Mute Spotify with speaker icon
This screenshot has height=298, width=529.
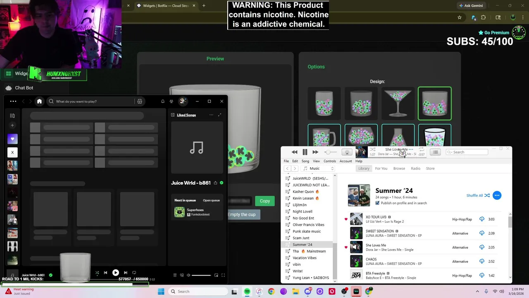coord(188,275)
